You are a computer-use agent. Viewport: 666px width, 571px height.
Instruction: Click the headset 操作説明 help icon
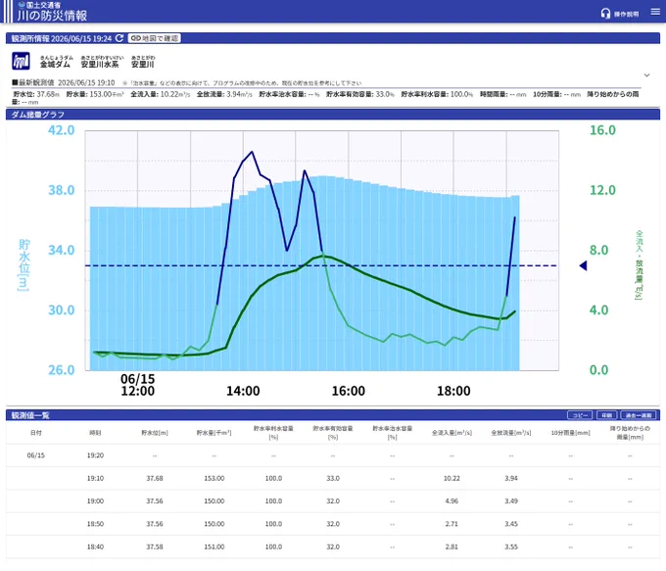point(620,14)
